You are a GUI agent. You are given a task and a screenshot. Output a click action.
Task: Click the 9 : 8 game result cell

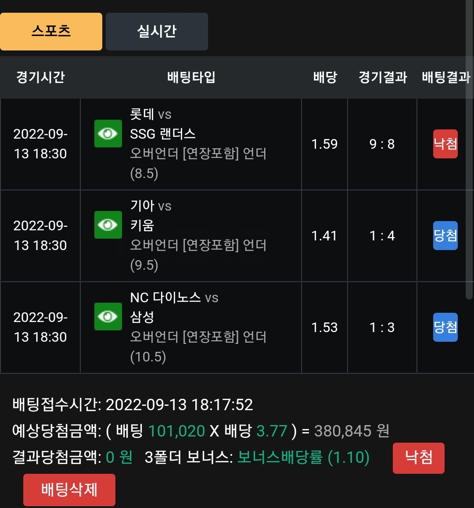[x=382, y=144]
